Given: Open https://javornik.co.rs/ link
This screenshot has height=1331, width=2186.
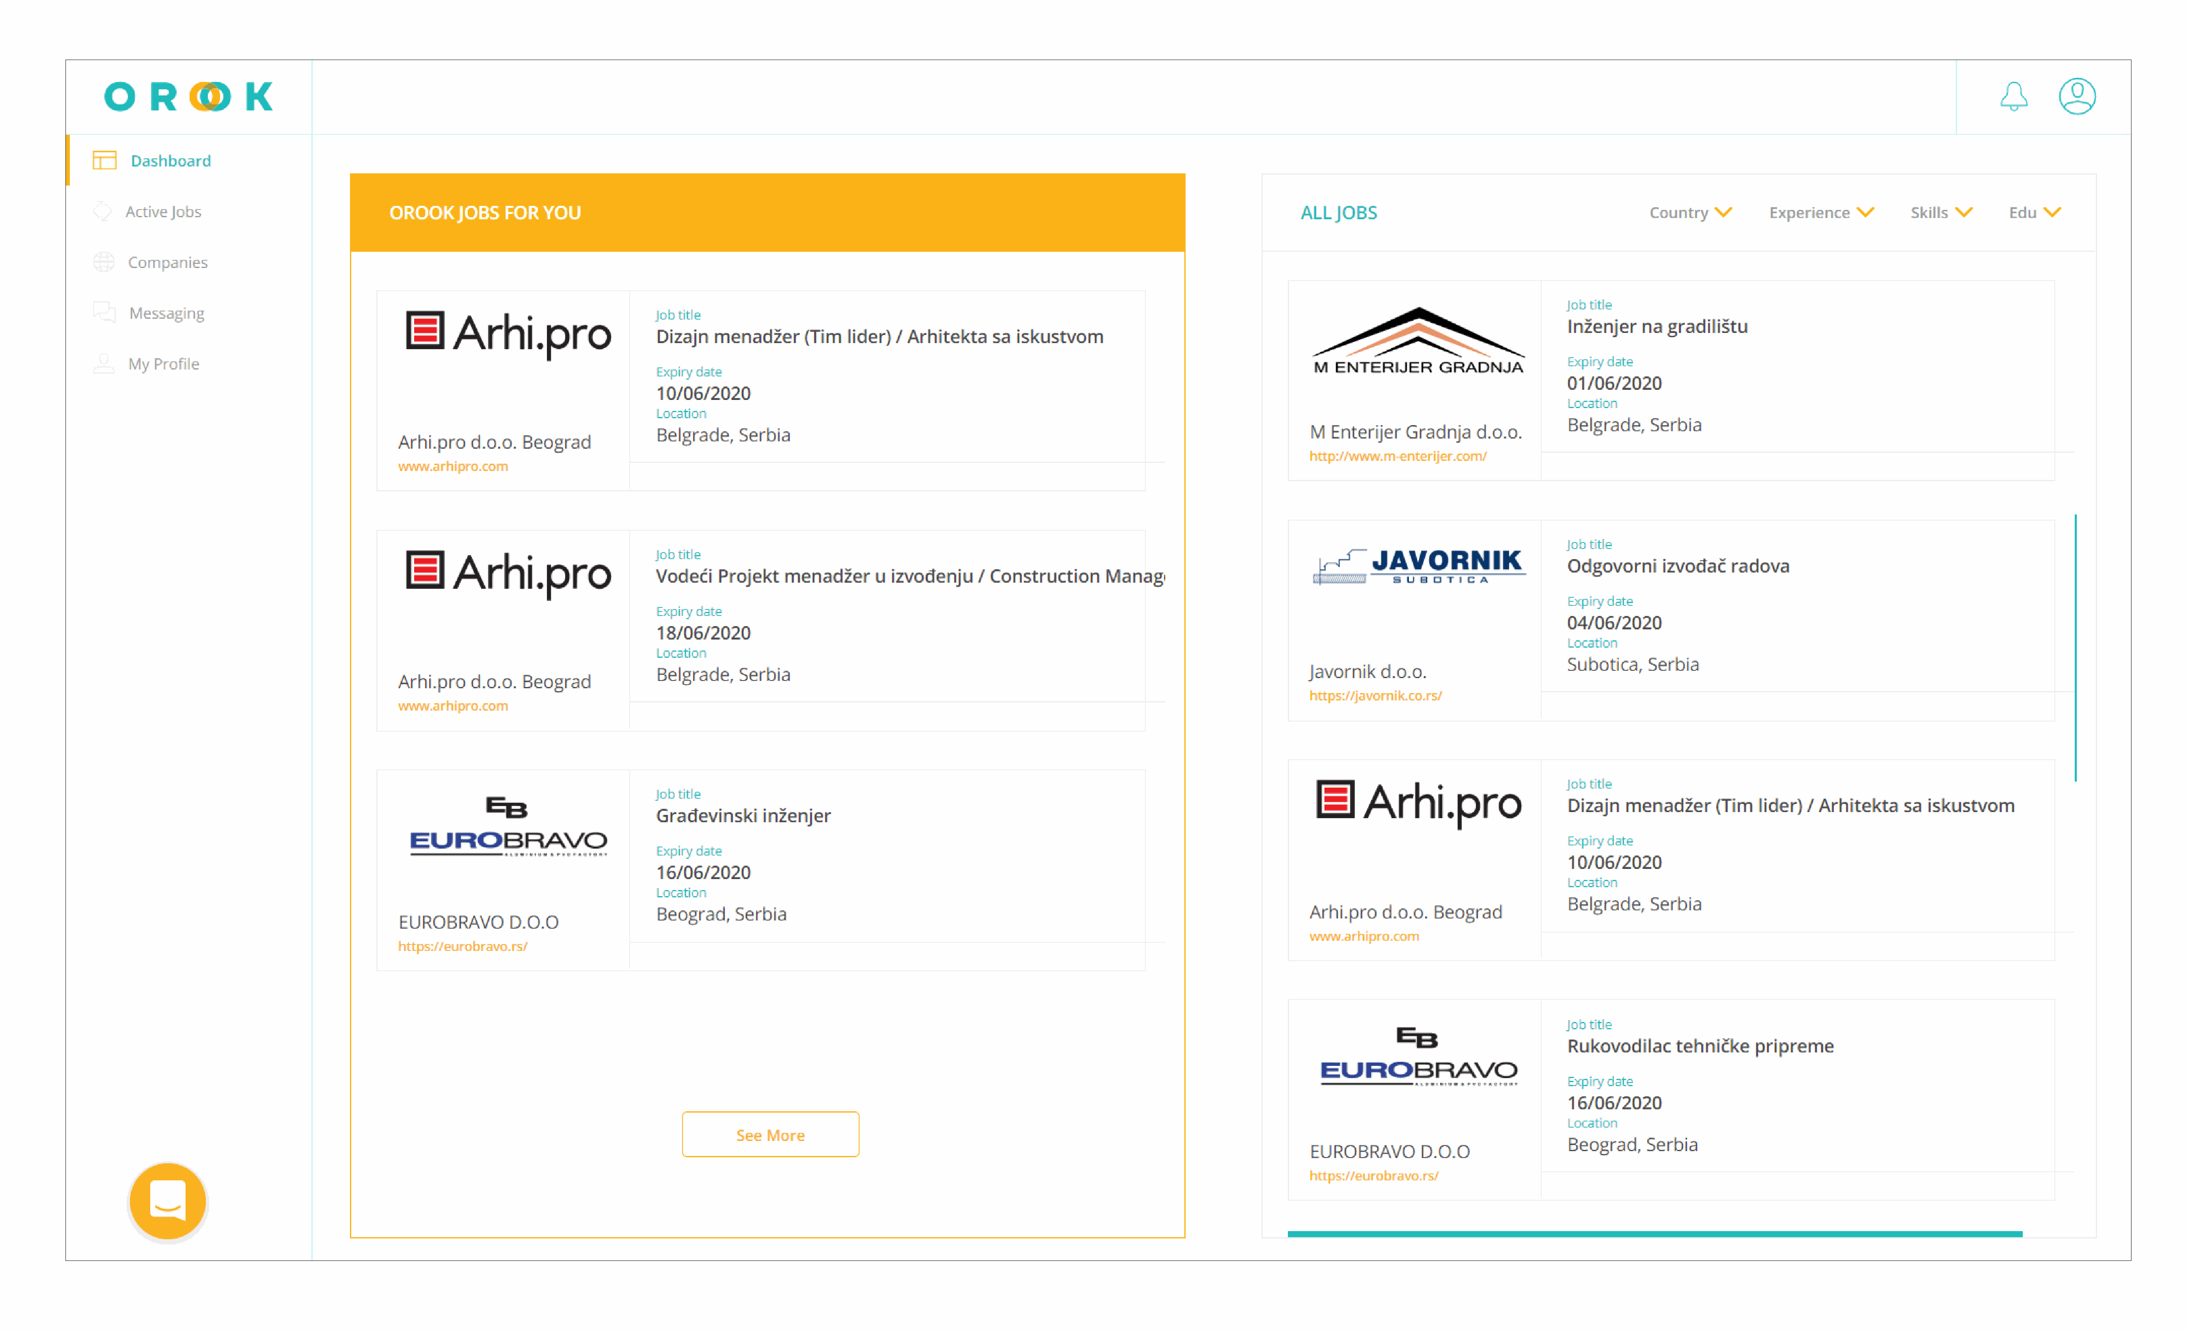Looking at the screenshot, I should point(1375,696).
